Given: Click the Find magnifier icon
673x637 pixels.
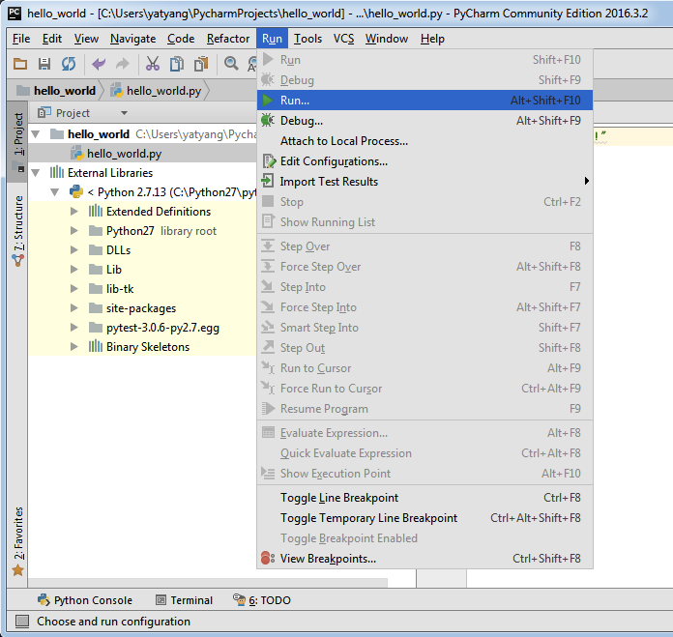Looking at the screenshot, I should 231,64.
